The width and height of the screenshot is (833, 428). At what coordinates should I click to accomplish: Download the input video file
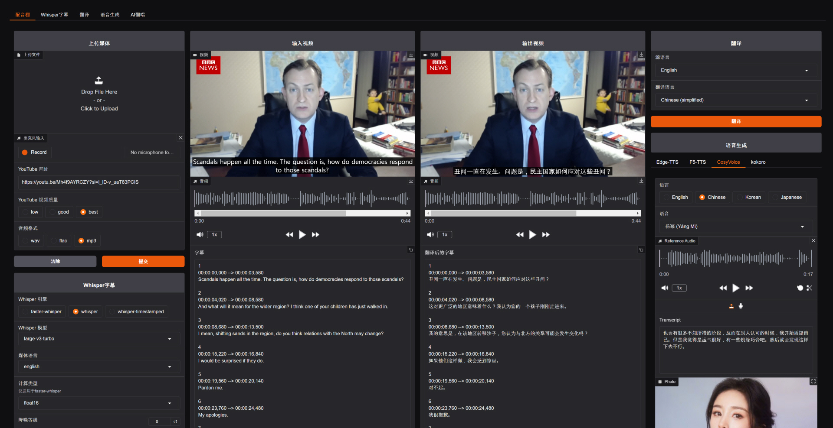tap(411, 55)
